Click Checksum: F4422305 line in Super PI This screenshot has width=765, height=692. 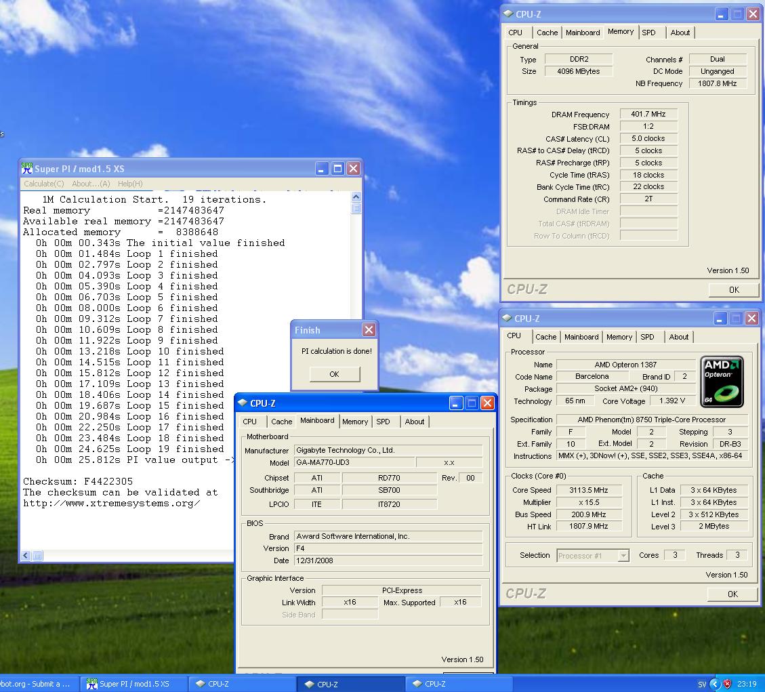[x=78, y=481]
